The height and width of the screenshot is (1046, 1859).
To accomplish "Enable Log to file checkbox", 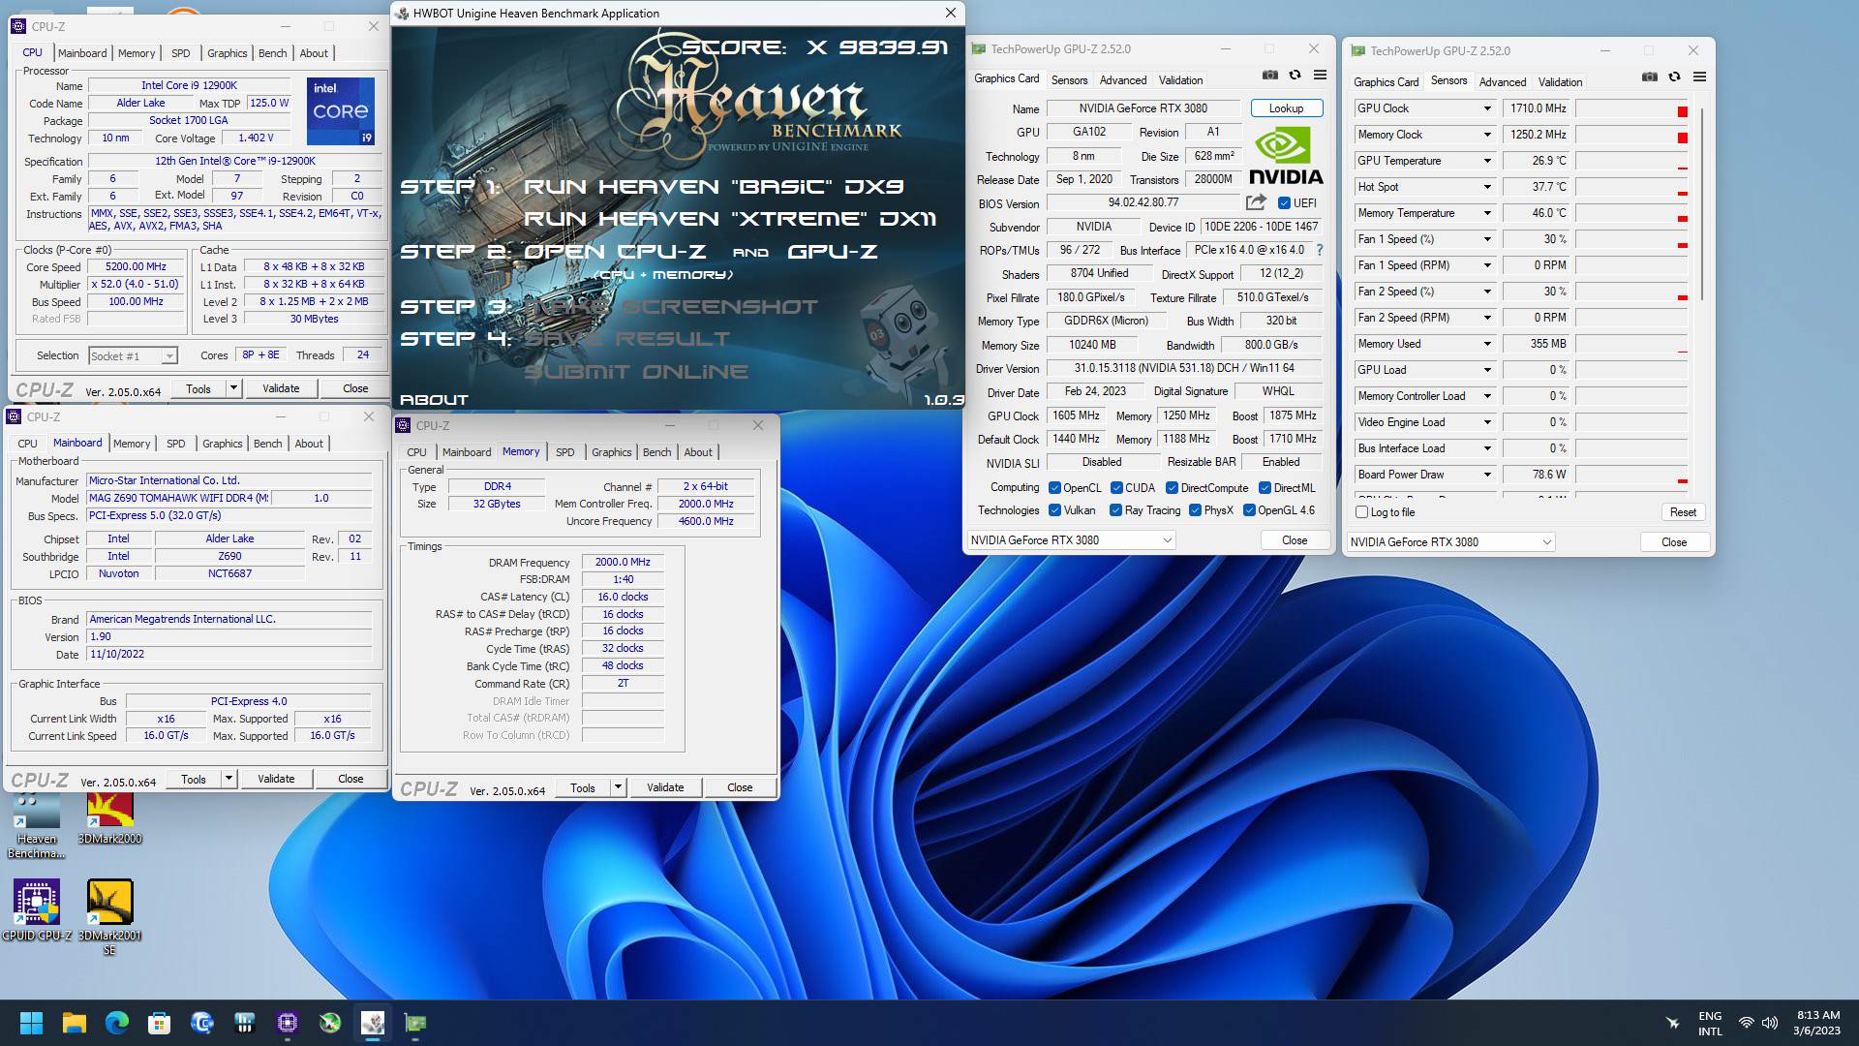I will tap(1362, 512).
